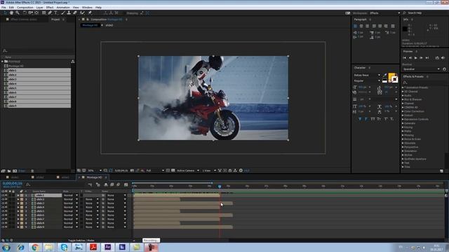Screen dimensions: 449x252
Task: Select the Pen tool
Action: 50,13
